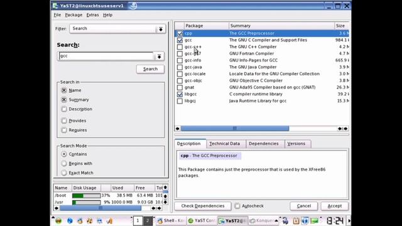The height and width of the screenshot is (226, 402).
Task: Switch to the Technical Data tab
Action: click(225, 144)
